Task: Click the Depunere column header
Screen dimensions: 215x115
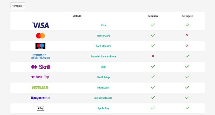Action: (x=153, y=16)
